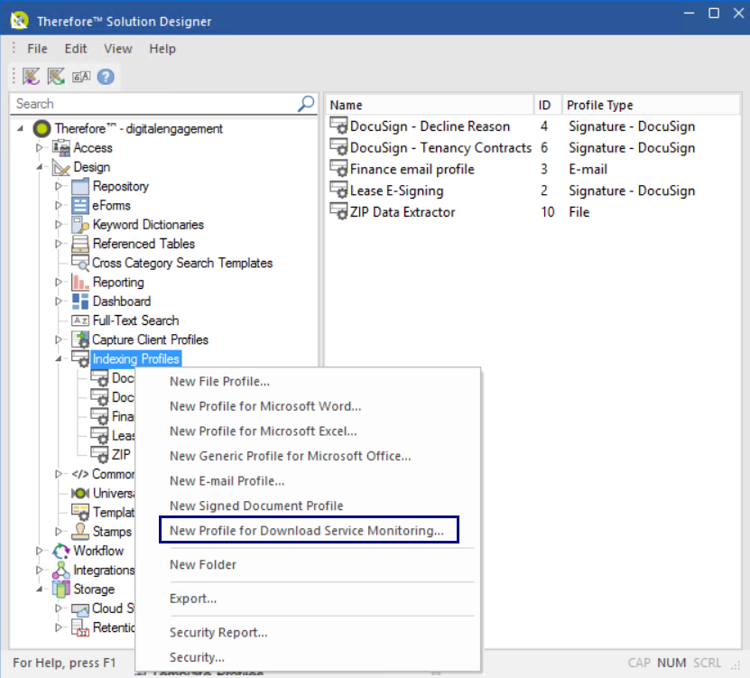Click the Full-Text Search icon
This screenshot has height=678, width=750.
click(80, 320)
